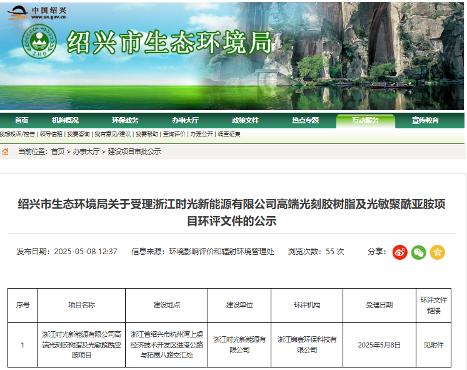Screen dimensions: 467x370
Task: Click the 项目名称 column header
Action: tap(82, 305)
